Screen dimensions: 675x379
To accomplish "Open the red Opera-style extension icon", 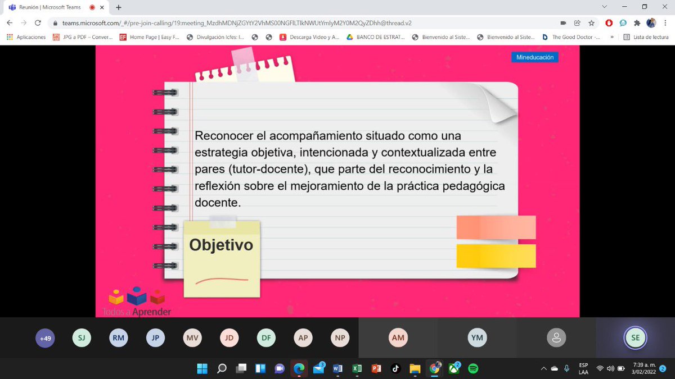I will 609,23.
